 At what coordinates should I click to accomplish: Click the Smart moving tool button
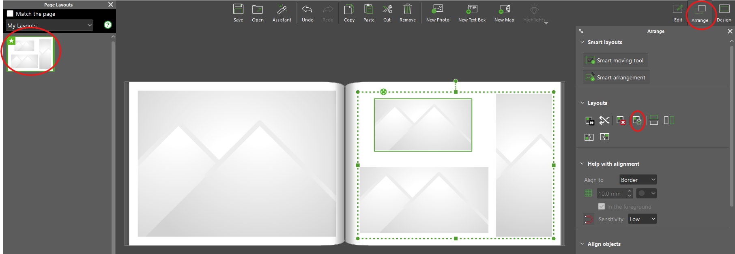coord(615,60)
